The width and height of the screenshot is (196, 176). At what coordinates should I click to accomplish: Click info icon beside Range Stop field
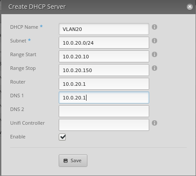click(155, 68)
